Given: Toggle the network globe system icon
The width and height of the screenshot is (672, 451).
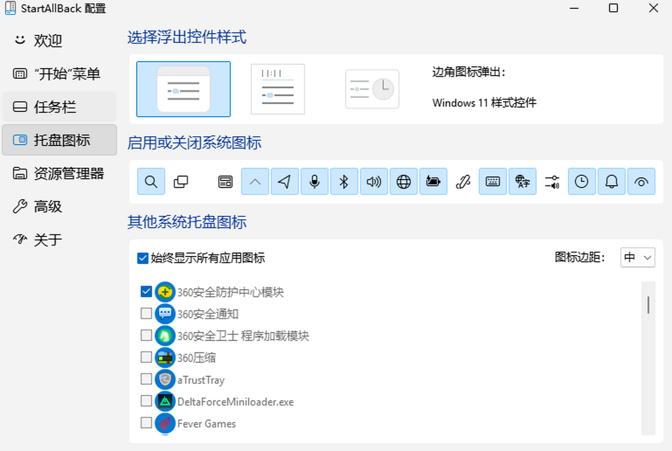Looking at the screenshot, I should point(404,182).
